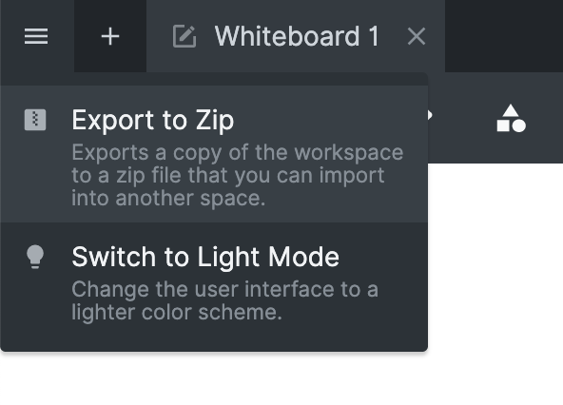Click the partially hidden toolbar icon beside the menu
The image size is (563, 405).
point(430,115)
